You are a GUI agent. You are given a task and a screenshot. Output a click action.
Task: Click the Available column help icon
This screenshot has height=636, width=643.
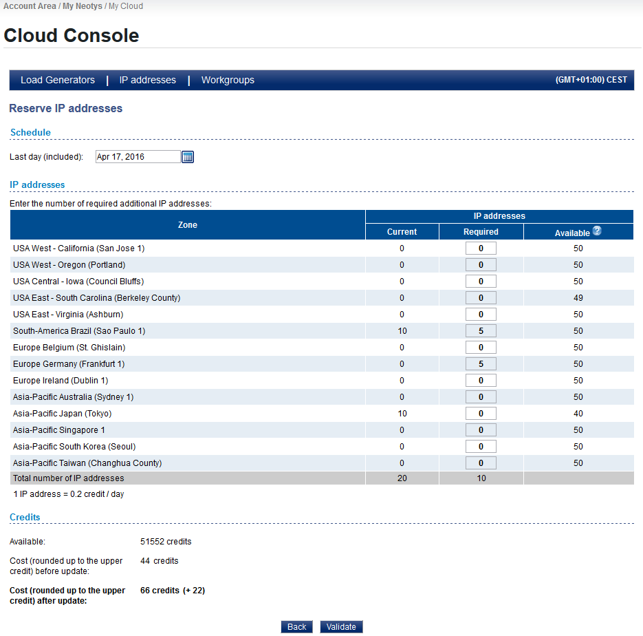(x=597, y=231)
